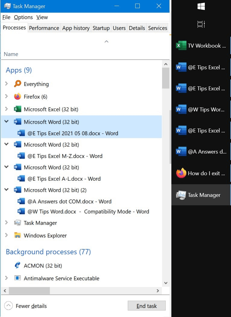This screenshot has width=231, height=317.
Task: Click the Microsoft Word (32 bit) (2) group icon
Action: pos(17,190)
